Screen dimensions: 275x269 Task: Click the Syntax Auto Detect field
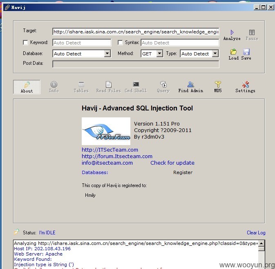pyautogui.click(x=180, y=43)
